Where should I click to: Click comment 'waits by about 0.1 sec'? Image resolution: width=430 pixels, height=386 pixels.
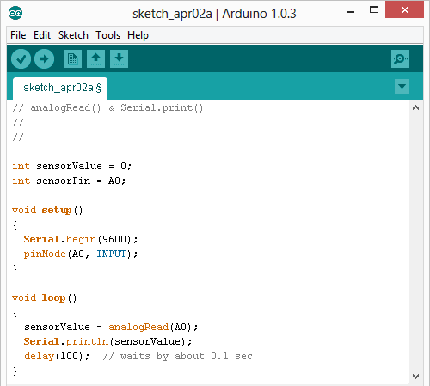187,356
